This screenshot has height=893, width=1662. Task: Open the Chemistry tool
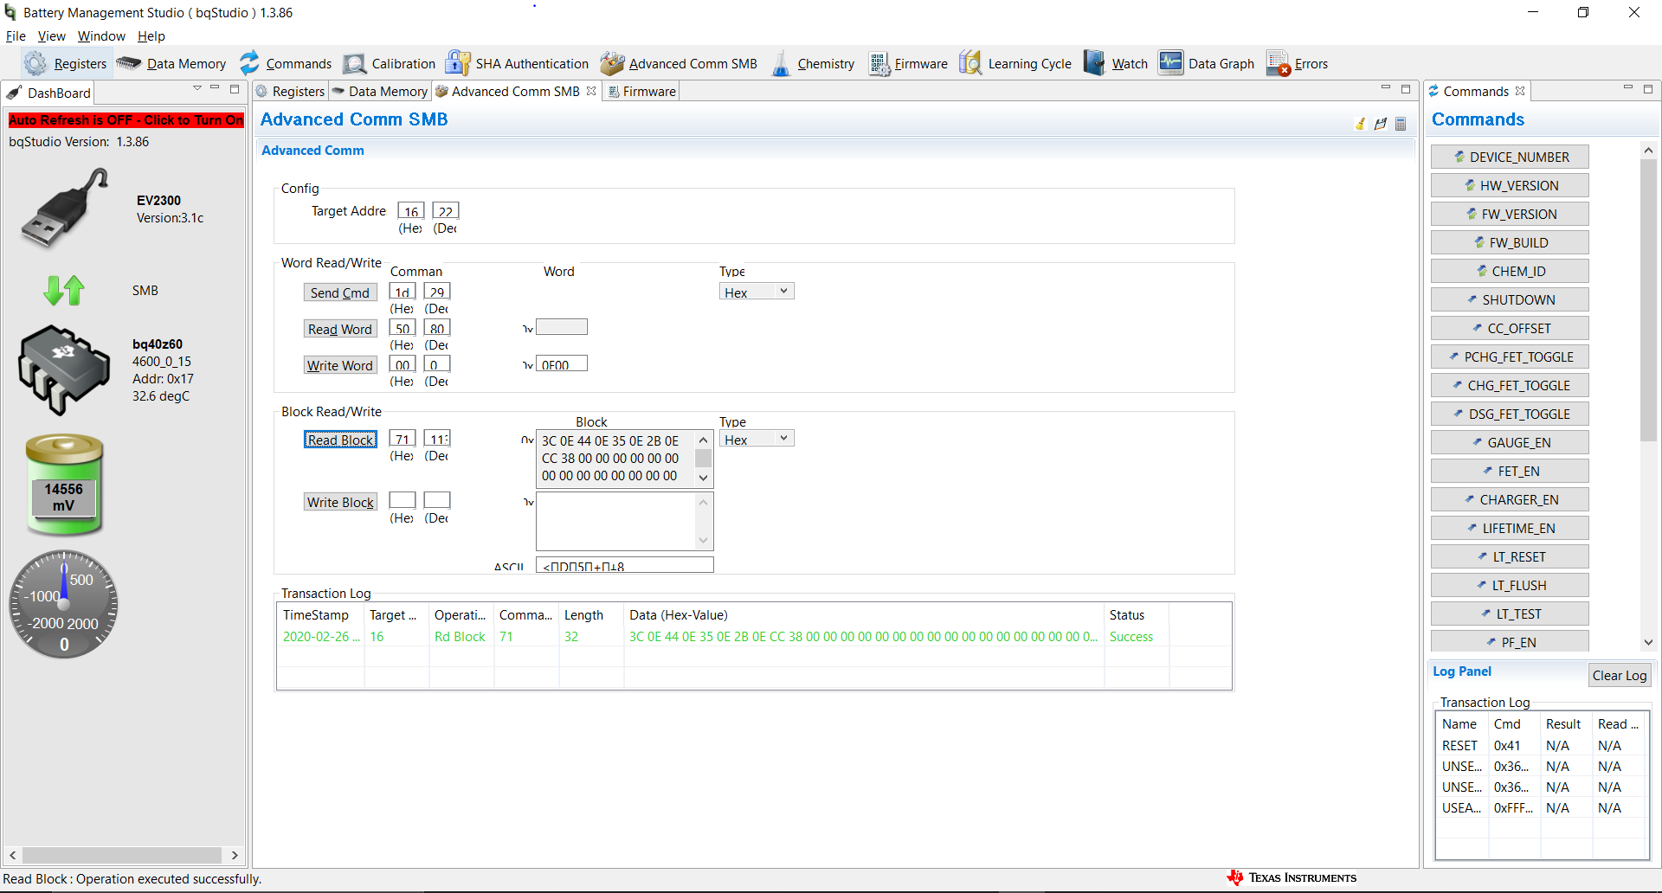(x=812, y=64)
